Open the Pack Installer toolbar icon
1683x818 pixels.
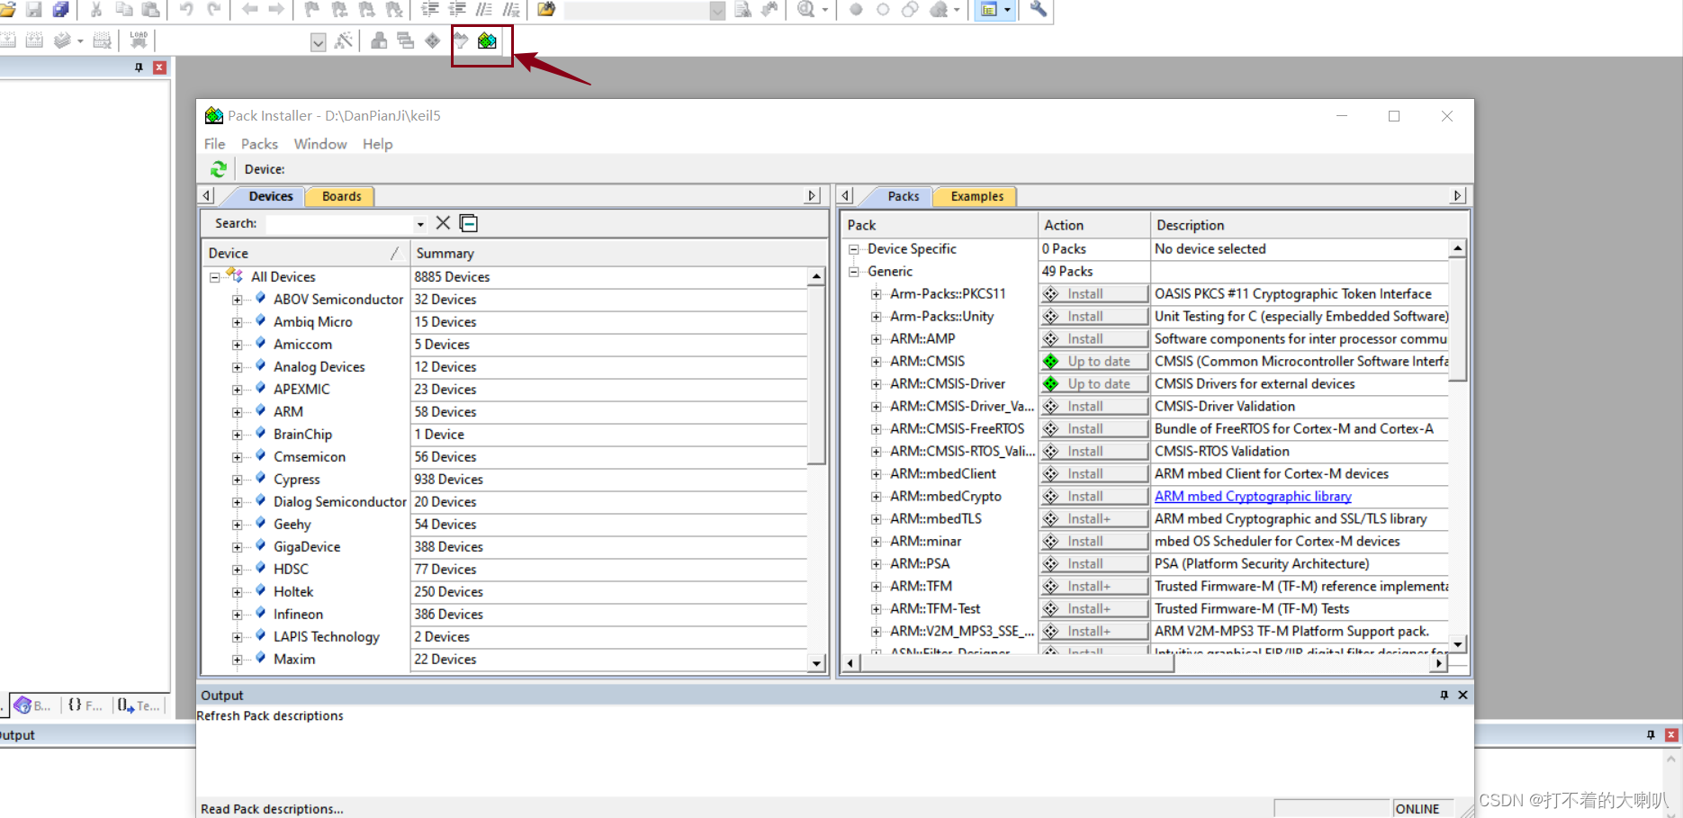coord(487,41)
